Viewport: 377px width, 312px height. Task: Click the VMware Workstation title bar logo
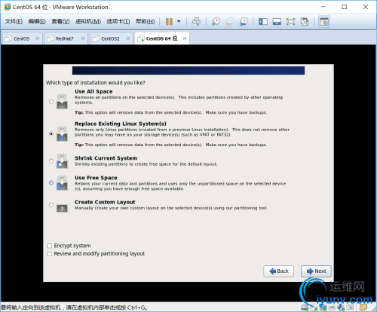[8, 7]
